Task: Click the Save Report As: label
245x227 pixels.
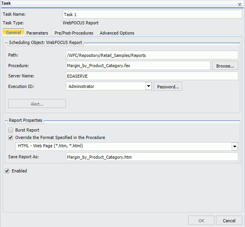Action: coord(24,157)
